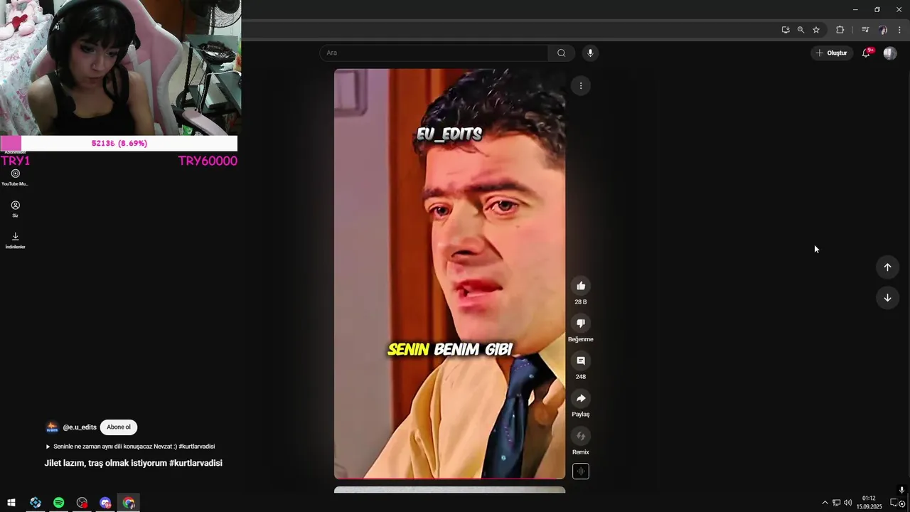The image size is (910, 512).
Task: Start voice search with microphone
Action: tap(590, 53)
